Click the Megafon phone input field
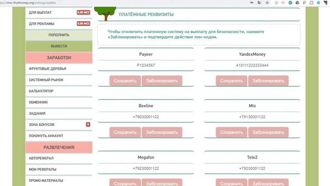The height and width of the screenshot is (186, 330). (x=146, y=168)
